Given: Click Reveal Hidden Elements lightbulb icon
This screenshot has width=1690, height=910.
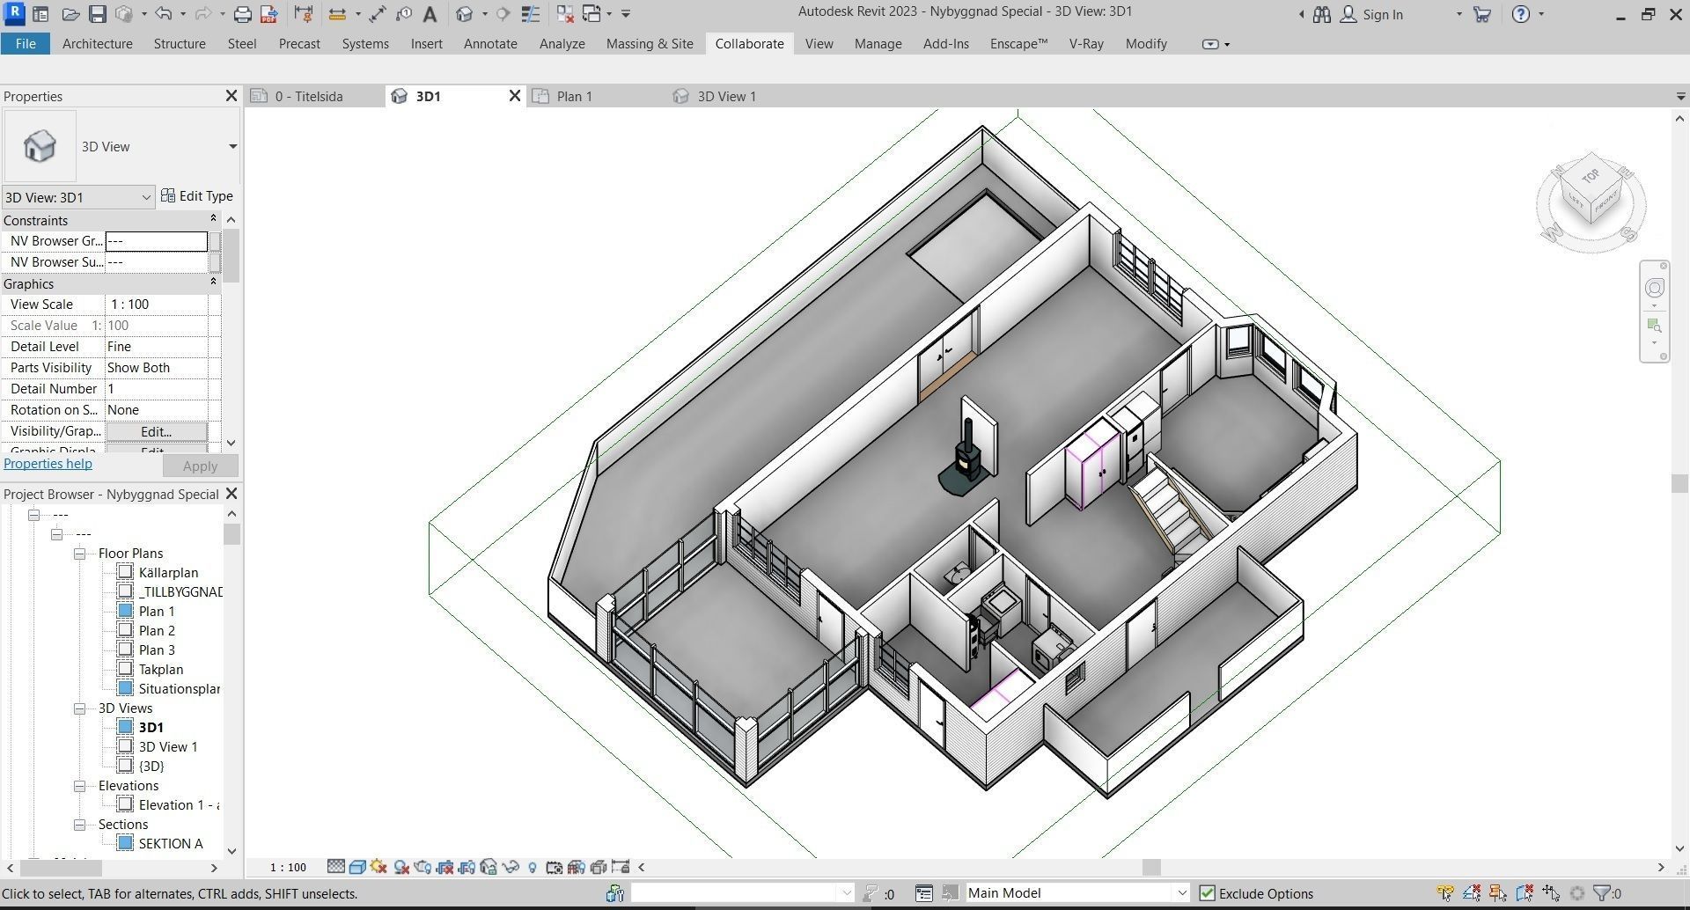Looking at the screenshot, I should 533,867.
